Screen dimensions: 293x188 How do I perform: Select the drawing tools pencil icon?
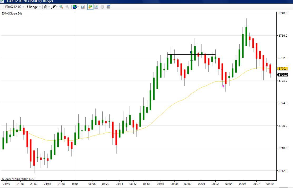tap(53, 7)
